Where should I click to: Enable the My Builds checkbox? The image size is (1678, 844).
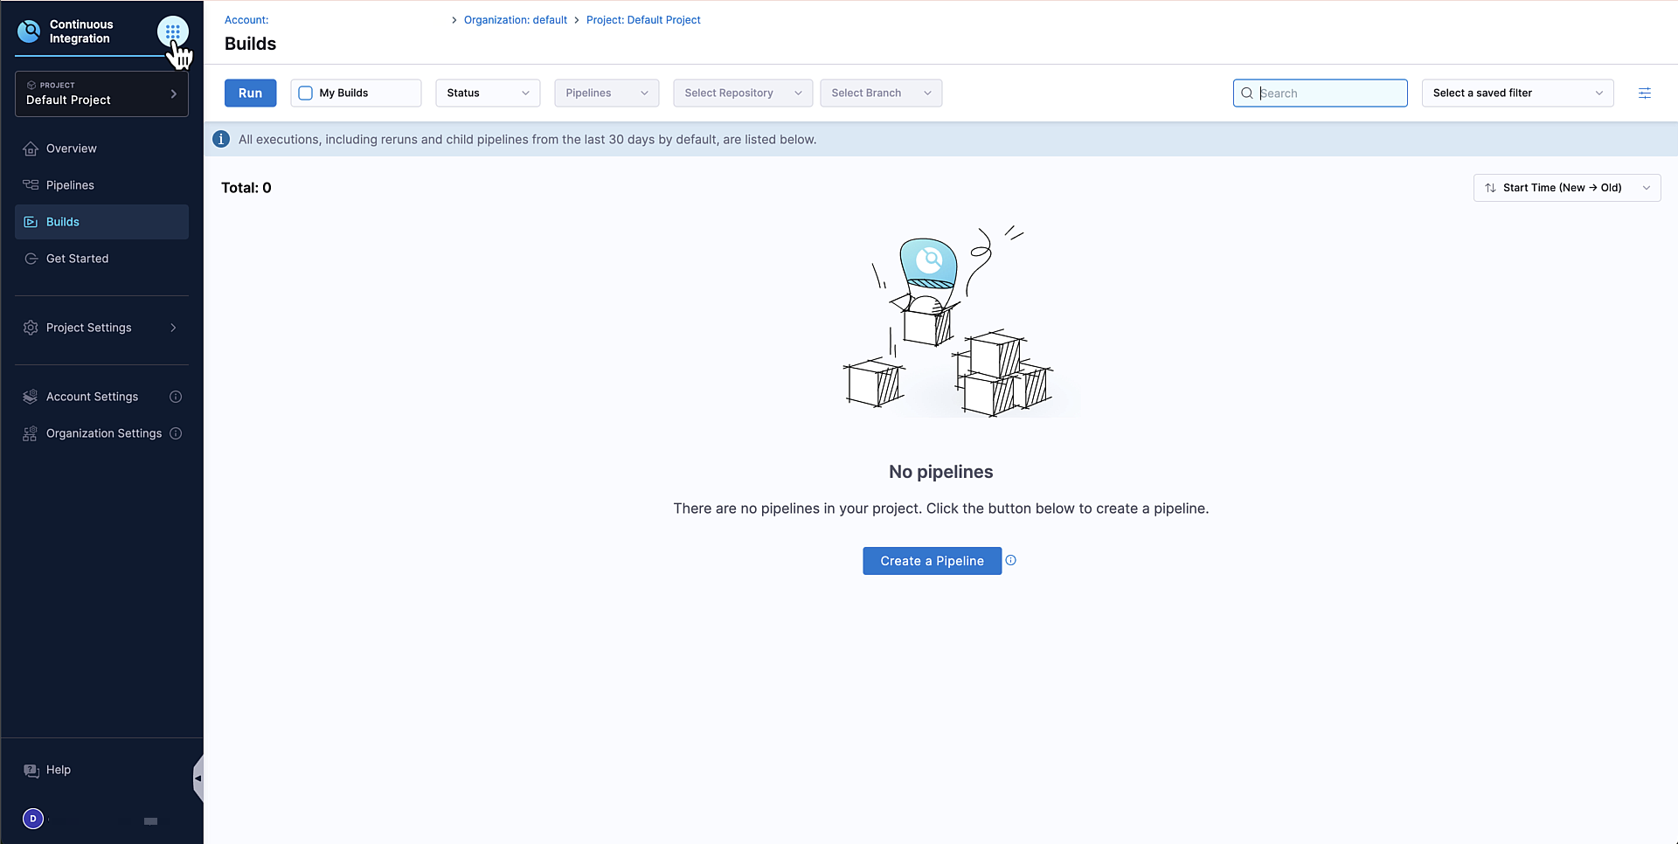click(x=306, y=93)
